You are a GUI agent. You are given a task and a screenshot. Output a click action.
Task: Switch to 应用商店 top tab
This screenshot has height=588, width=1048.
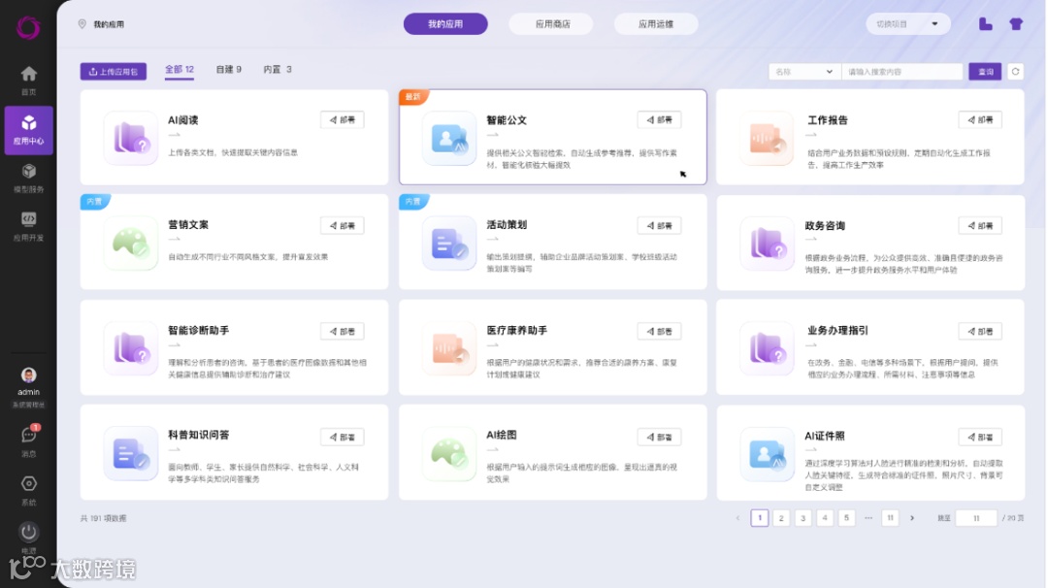pos(552,24)
